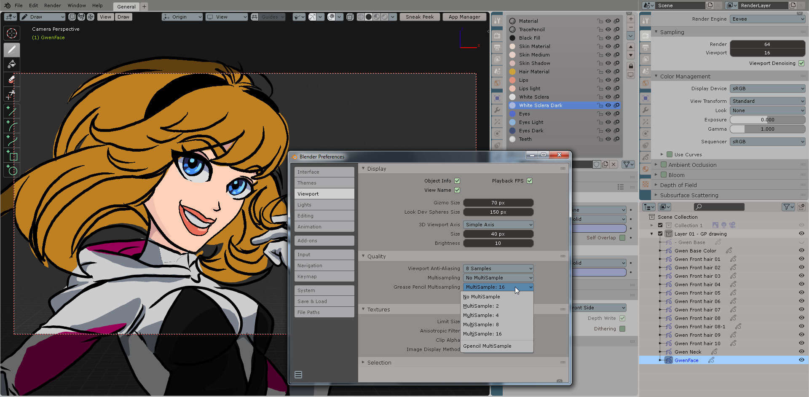Open the Render menu
Screen dimensions: 809x397
[53, 5]
